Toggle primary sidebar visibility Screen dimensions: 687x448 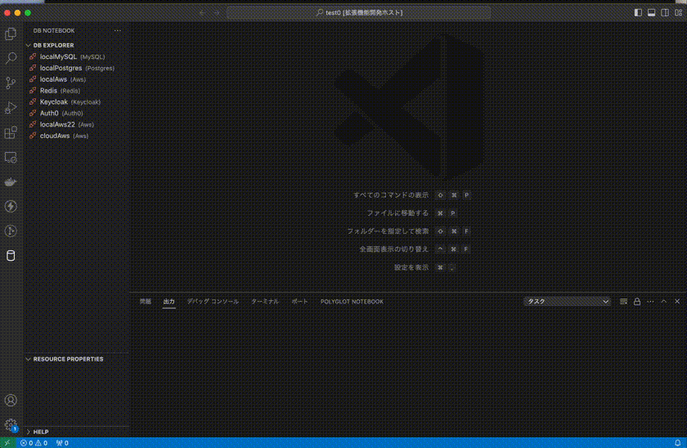point(638,13)
